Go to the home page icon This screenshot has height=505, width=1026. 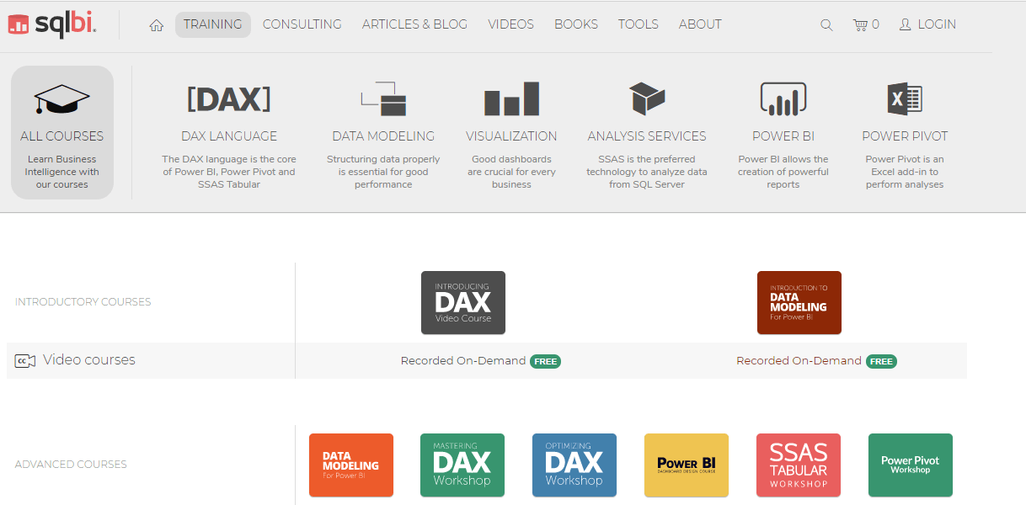click(156, 25)
